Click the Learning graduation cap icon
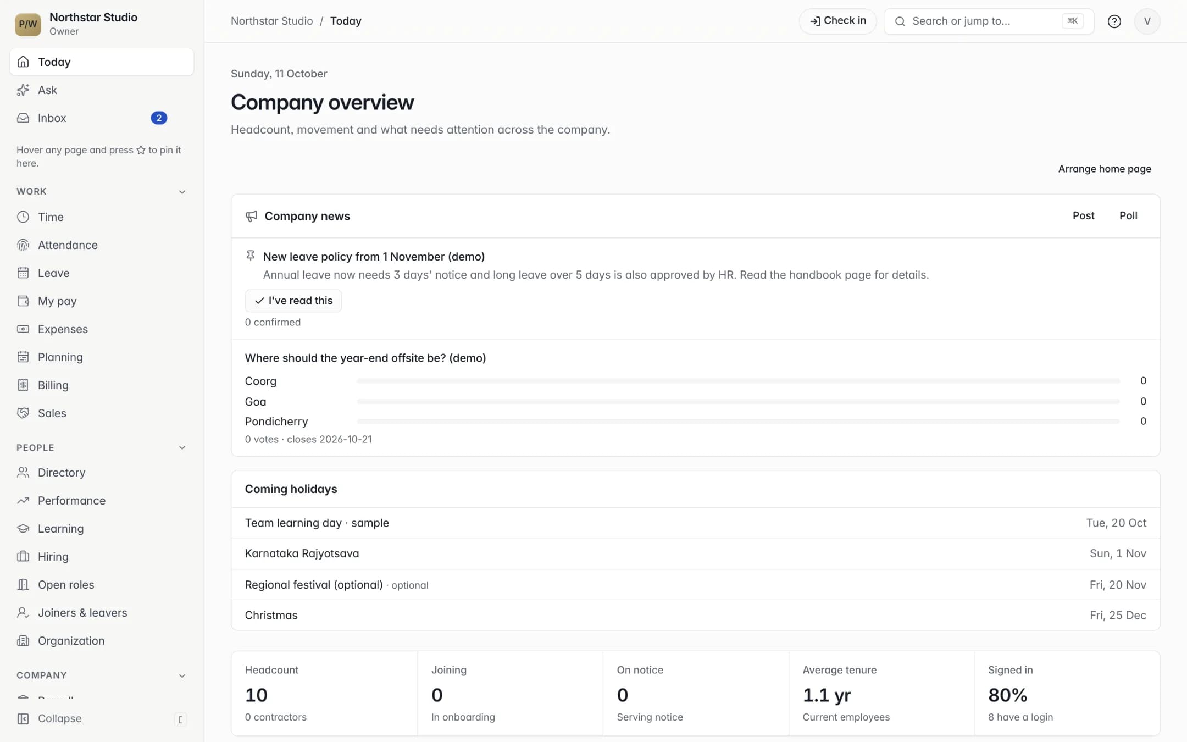1187x742 pixels. tap(23, 529)
